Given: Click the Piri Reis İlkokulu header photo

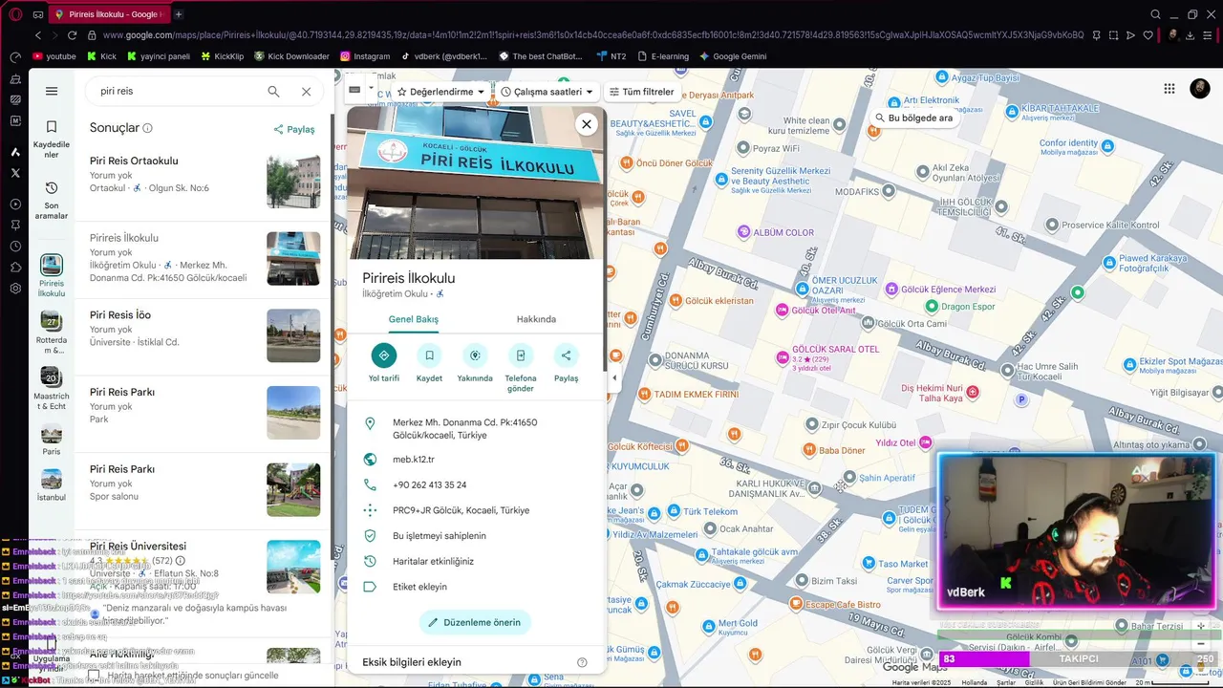Looking at the screenshot, I should coord(476,183).
